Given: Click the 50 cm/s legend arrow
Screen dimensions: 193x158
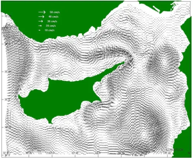Looking at the screenshot, I should (x=42, y=12).
